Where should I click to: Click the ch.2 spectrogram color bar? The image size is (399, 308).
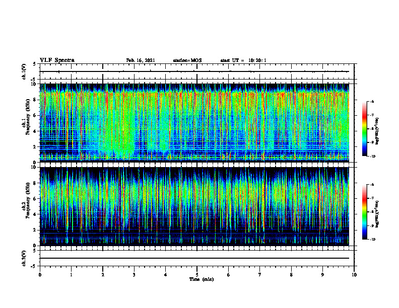point(364,212)
